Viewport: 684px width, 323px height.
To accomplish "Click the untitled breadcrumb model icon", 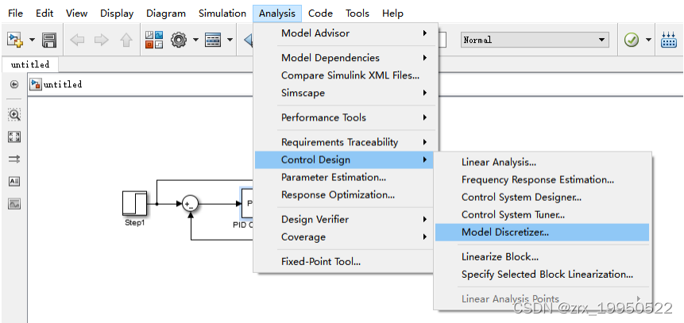I will [36, 85].
